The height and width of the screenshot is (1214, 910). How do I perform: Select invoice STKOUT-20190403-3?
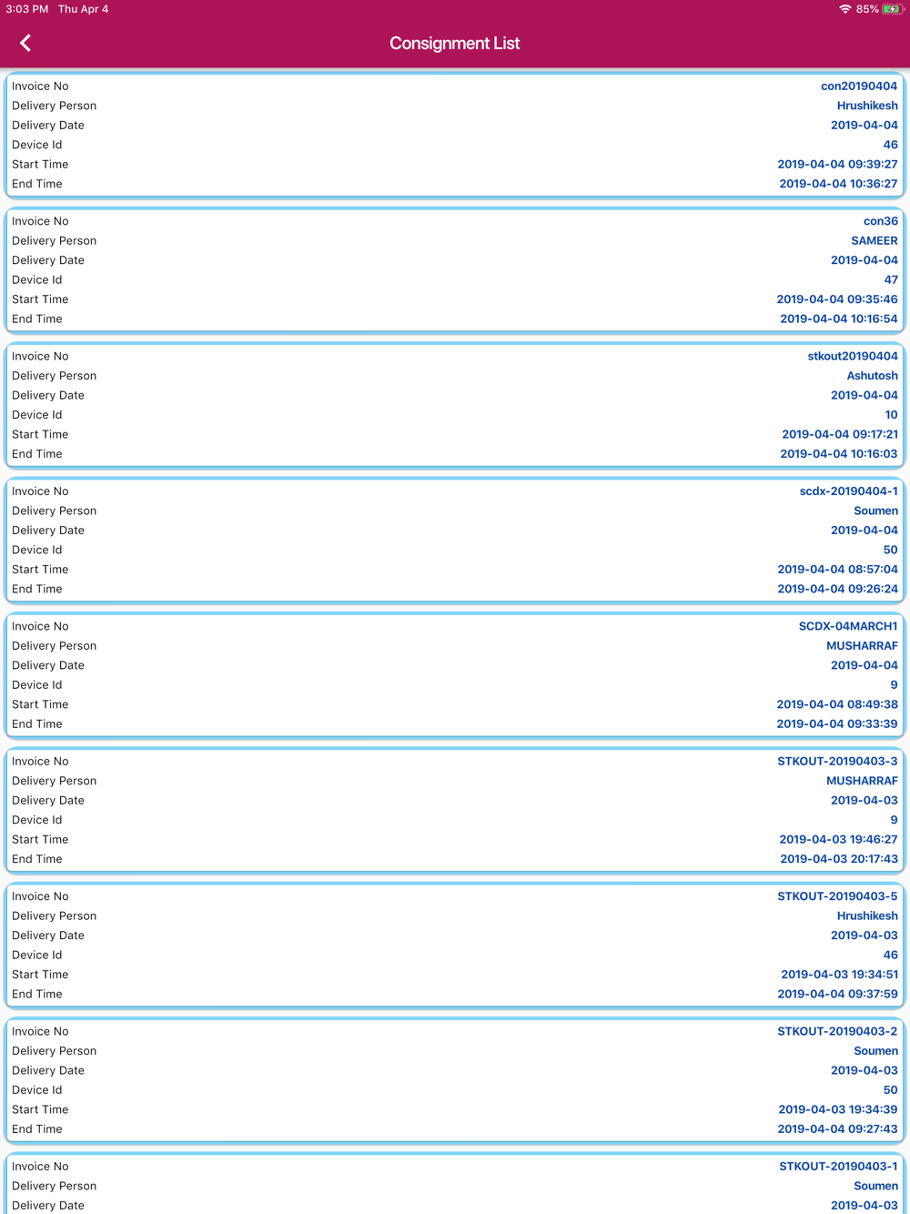(837, 761)
